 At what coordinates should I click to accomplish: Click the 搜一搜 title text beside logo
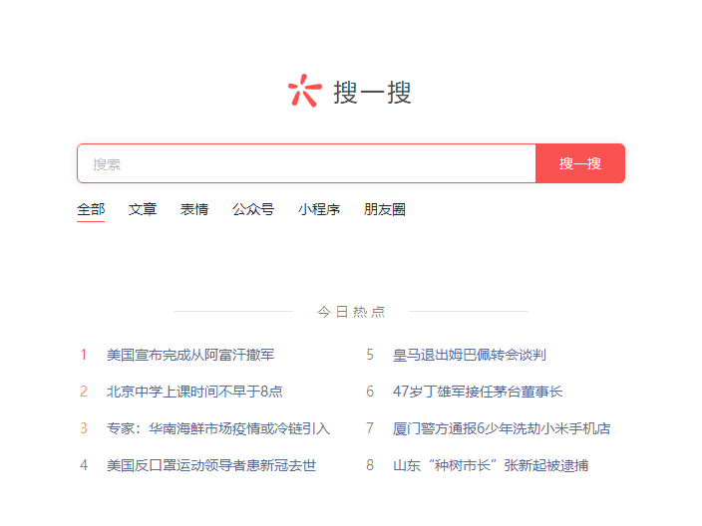pos(373,93)
